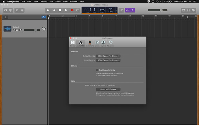The width and height of the screenshot is (199, 125).
Task: Open the Output Device dropdown
Action: coord(108,56)
